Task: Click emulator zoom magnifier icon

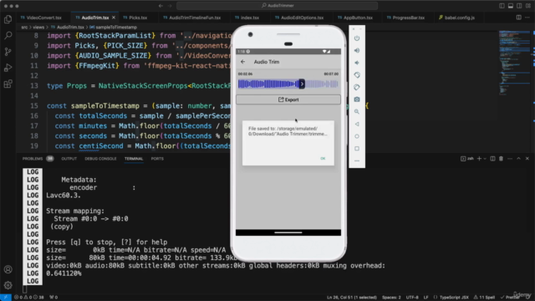Action: click(x=357, y=111)
